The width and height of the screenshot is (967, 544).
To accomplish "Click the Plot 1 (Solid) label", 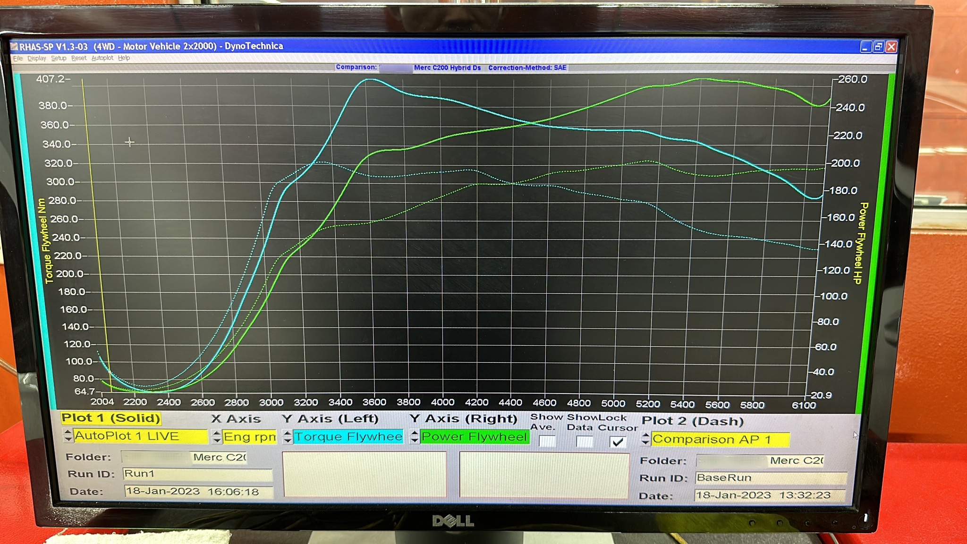I will coord(111,418).
